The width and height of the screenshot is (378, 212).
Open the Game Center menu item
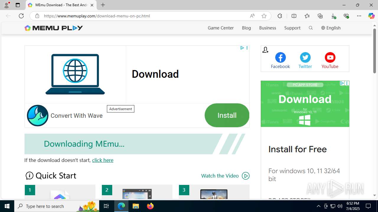pyautogui.click(x=221, y=28)
